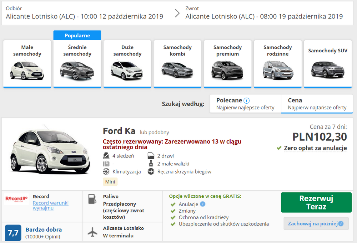Click the Rezerwuj Teraz button
357x243 pixels.
coord(316,202)
